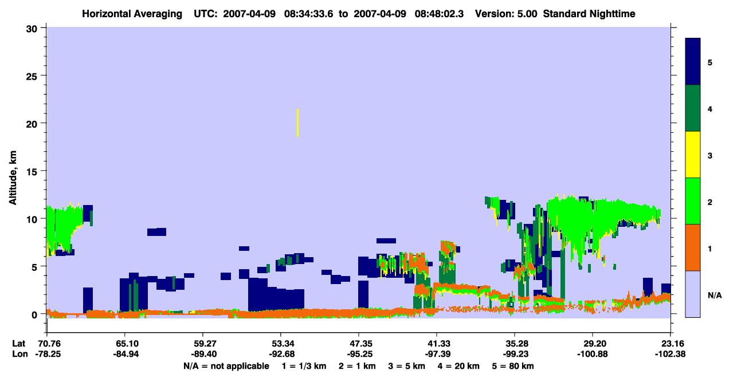
Task: Click the longitude value -84.94
Action: [125, 354]
